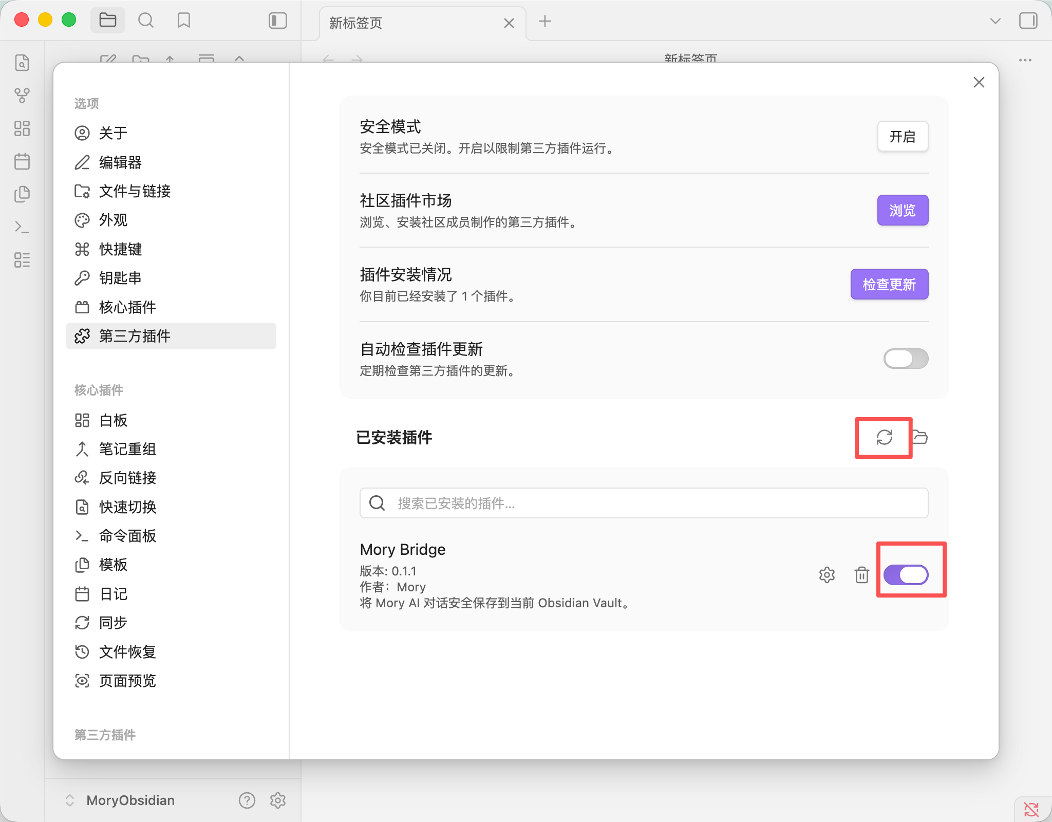Reload installed plugins refresh icon
This screenshot has width=1052, height=822.
(x=884, y=438)
